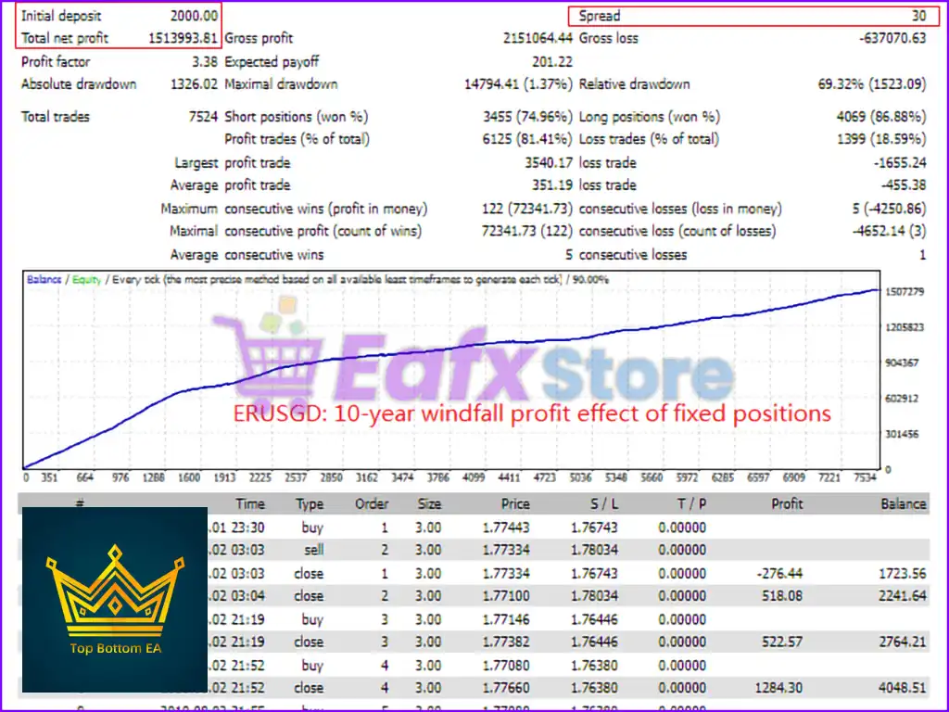
Task: Select the short positions value "3455 (74.96%)"
Action: 527,117
